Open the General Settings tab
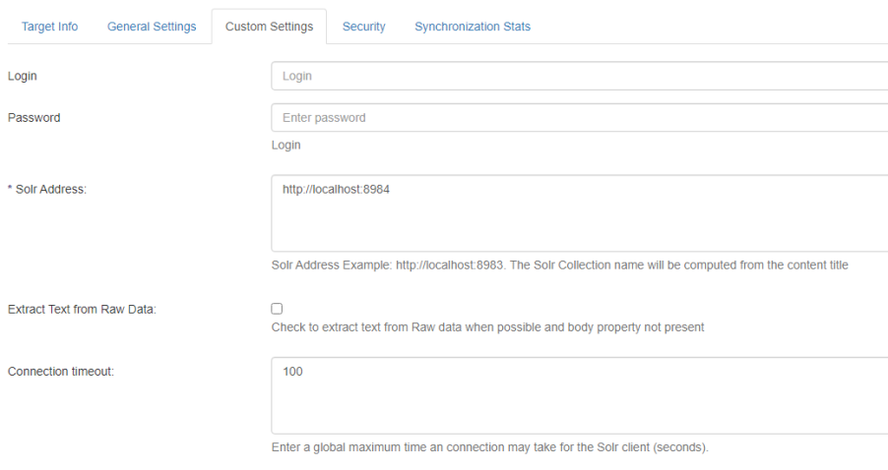 pyautogui.click(x=152, y=27)
